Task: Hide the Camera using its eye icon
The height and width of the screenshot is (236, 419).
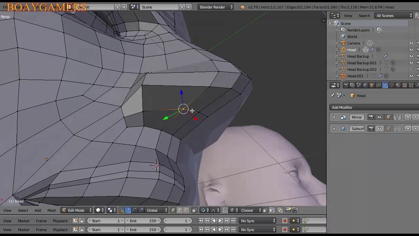Action: tap(411, 43)
